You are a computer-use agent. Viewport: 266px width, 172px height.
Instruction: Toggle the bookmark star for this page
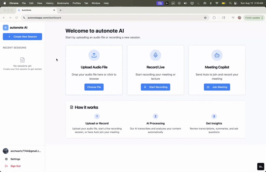[x=205, y=18]
